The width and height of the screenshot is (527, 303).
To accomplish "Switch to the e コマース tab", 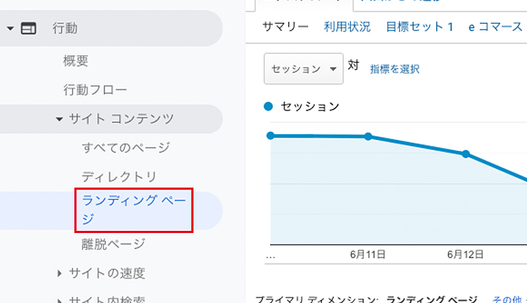I will point(495,27).
